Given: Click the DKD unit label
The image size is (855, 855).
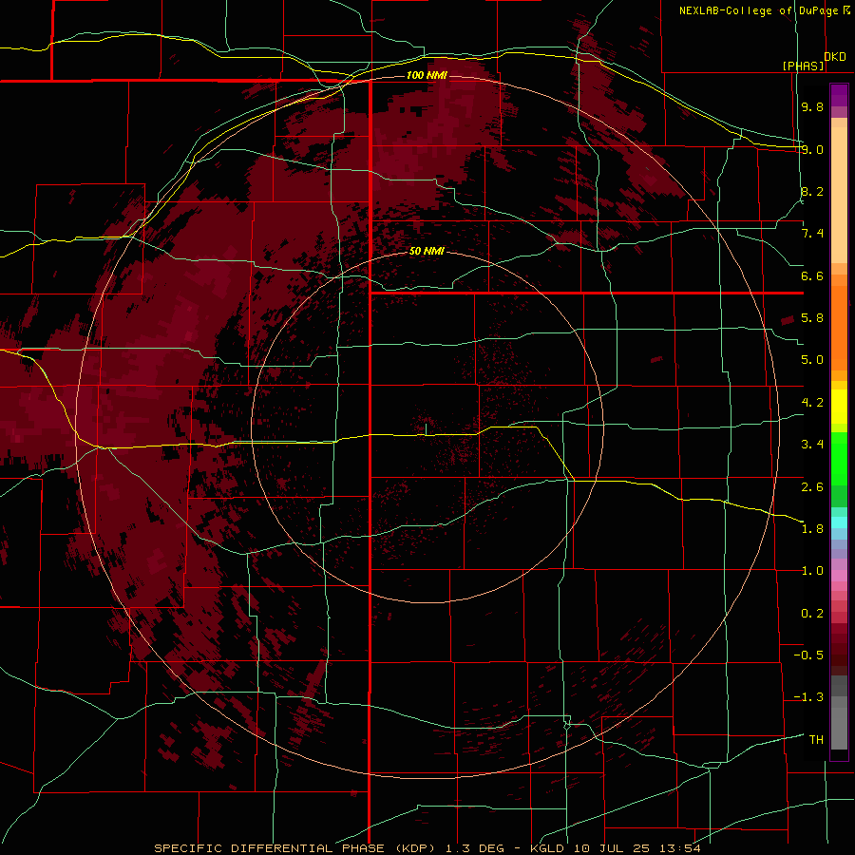Looking at the screenshot, I should (x=835, y=57).
